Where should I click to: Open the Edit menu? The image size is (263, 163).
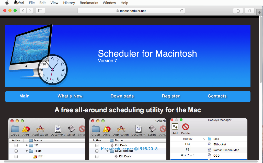tap(42, 3)
